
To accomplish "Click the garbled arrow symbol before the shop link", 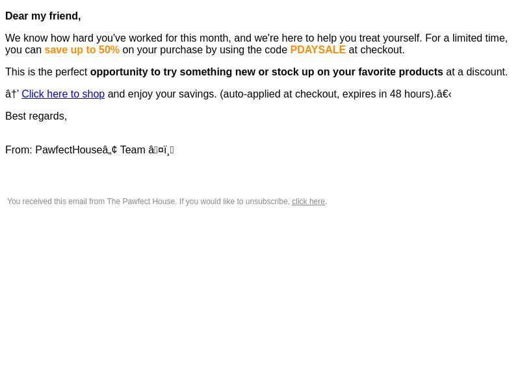I will tap(12, 94).
